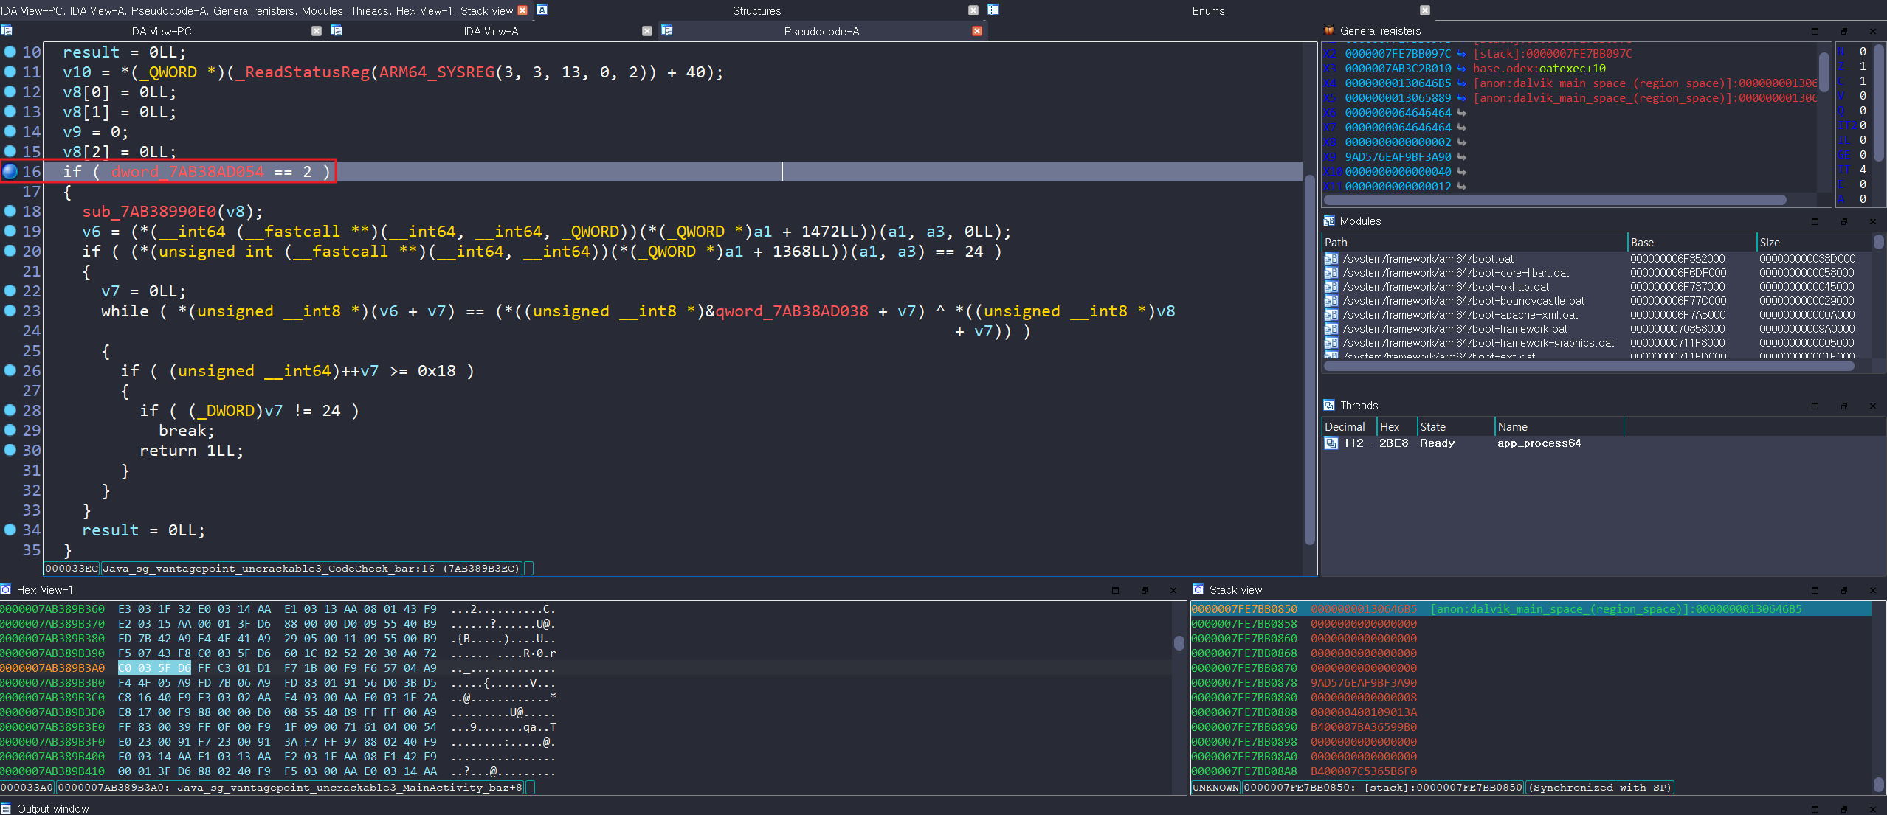Click the Pseudocode-A tab icon
Screen dimensions: 1887x815
667,31
